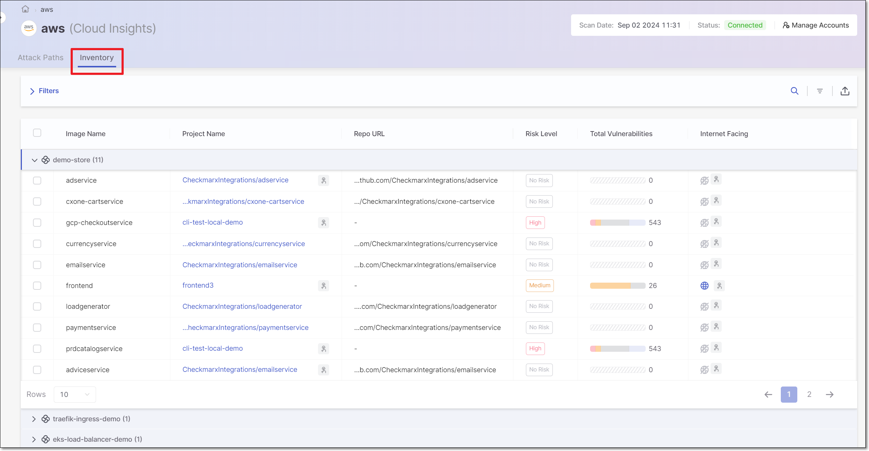
Task: Select the frontend row checkbox
Action: (x=37, y=286)
